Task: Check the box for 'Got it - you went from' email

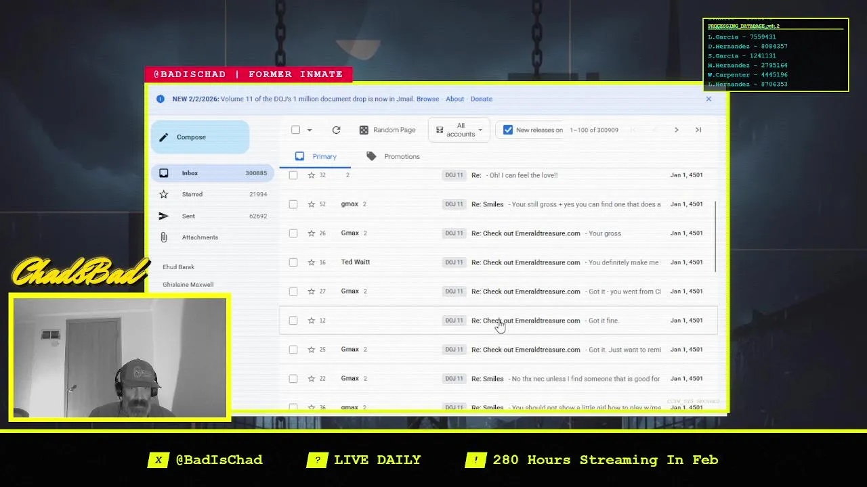Action: tap(293, 292)
